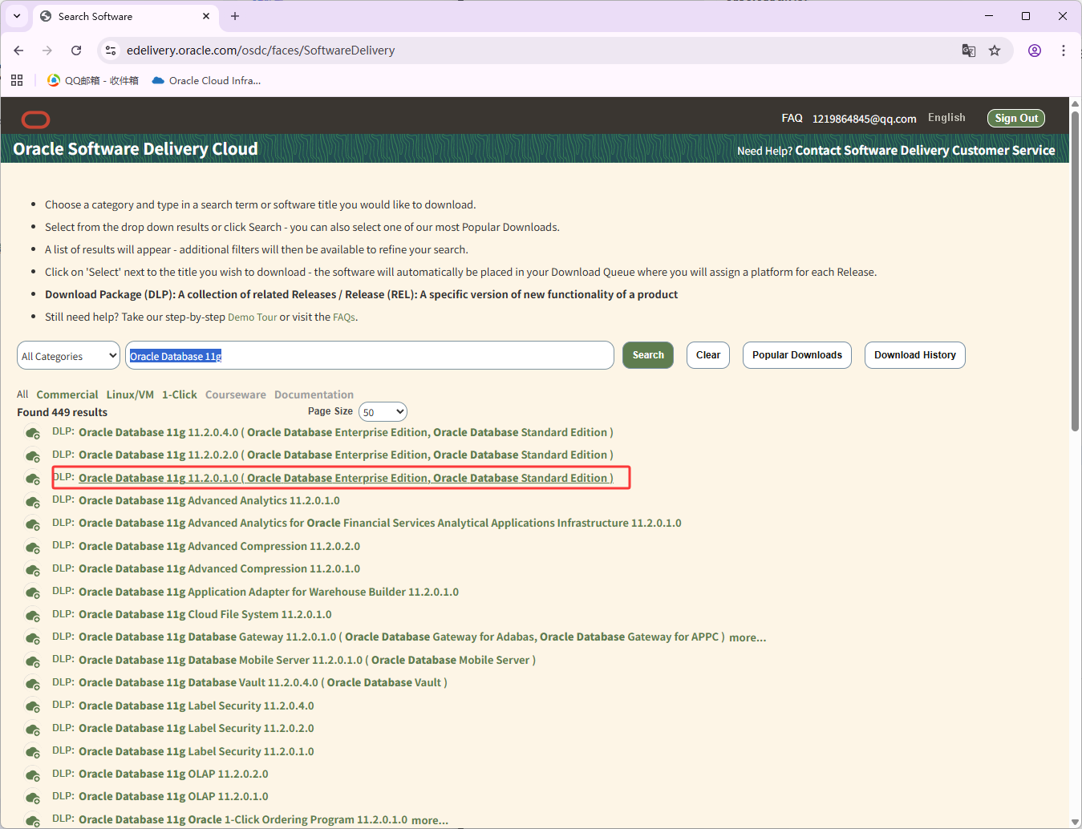1082x829 pixels.
Task: Click cloud icon for Label Security 11.2.0.4.0
Action: (33, 706)
